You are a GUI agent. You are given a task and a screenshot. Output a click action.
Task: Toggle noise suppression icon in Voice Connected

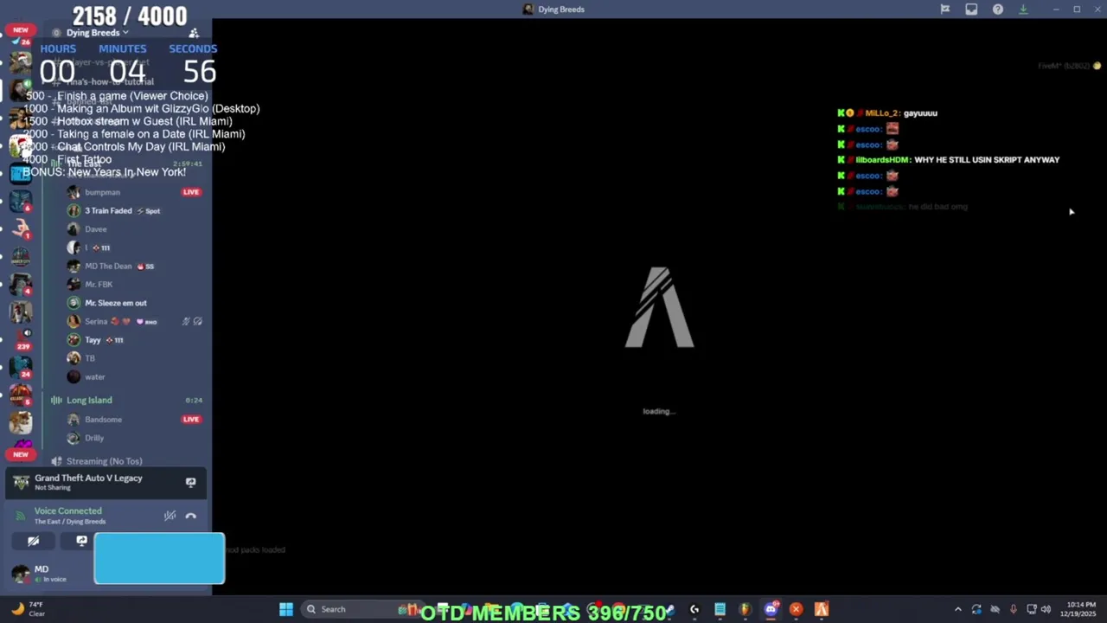point(170,516)
